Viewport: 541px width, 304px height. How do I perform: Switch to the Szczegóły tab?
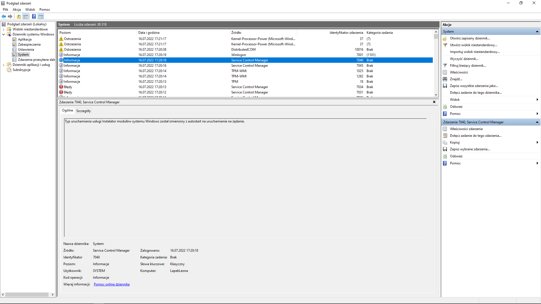tap(83, 111)
